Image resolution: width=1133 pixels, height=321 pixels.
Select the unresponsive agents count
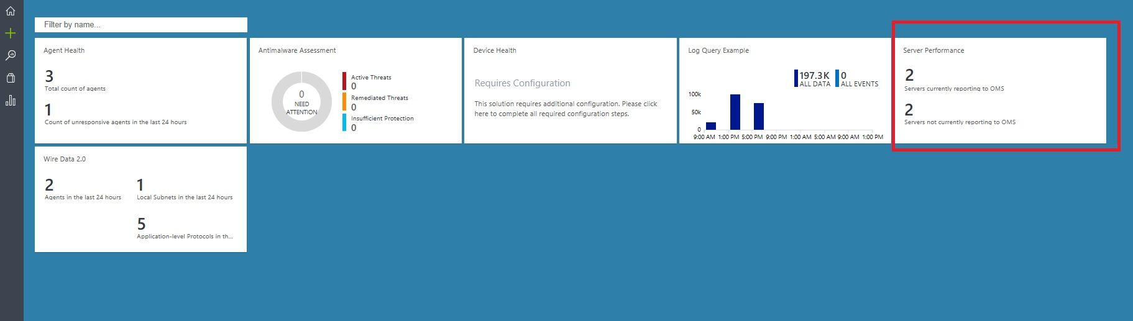48,111
